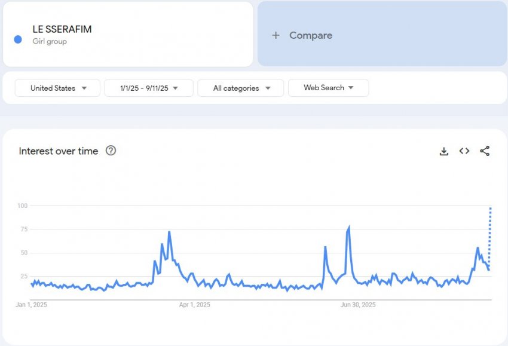Click the blue dot next to LE SSERAFIM

tap(18, 39)
